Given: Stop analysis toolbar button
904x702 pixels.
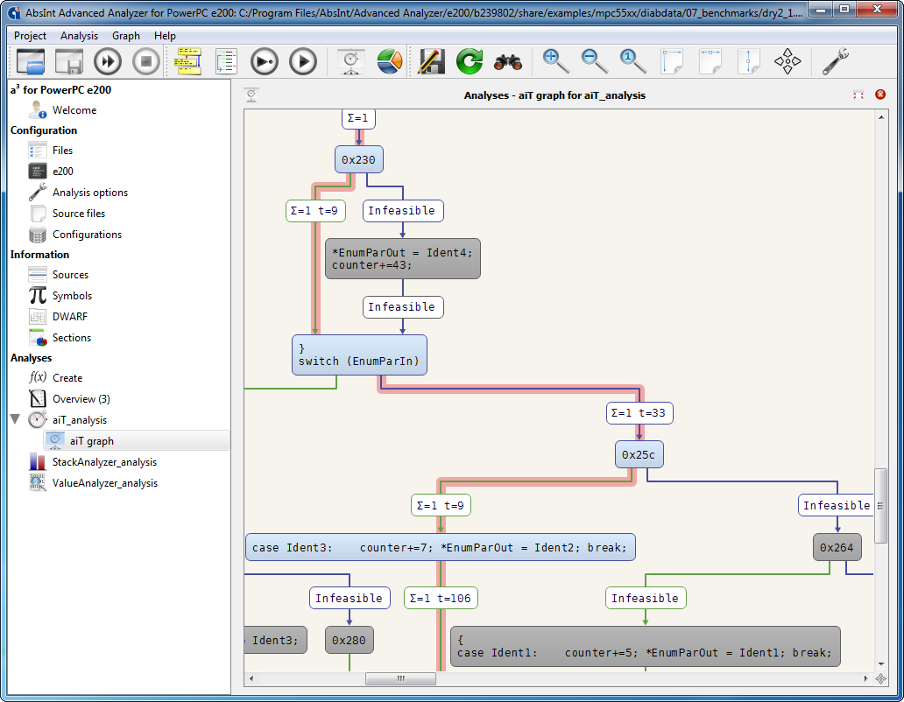Looking at the screenshot, I should tap(146, 61).
